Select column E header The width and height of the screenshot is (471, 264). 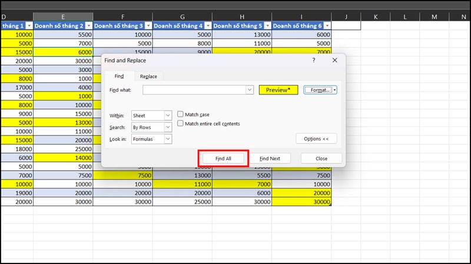click(63, 17)
